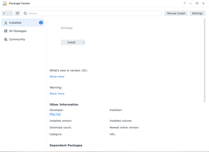Screen dimensions: 209x152
Task: Show more under Warning
Action: click(57, 94)
